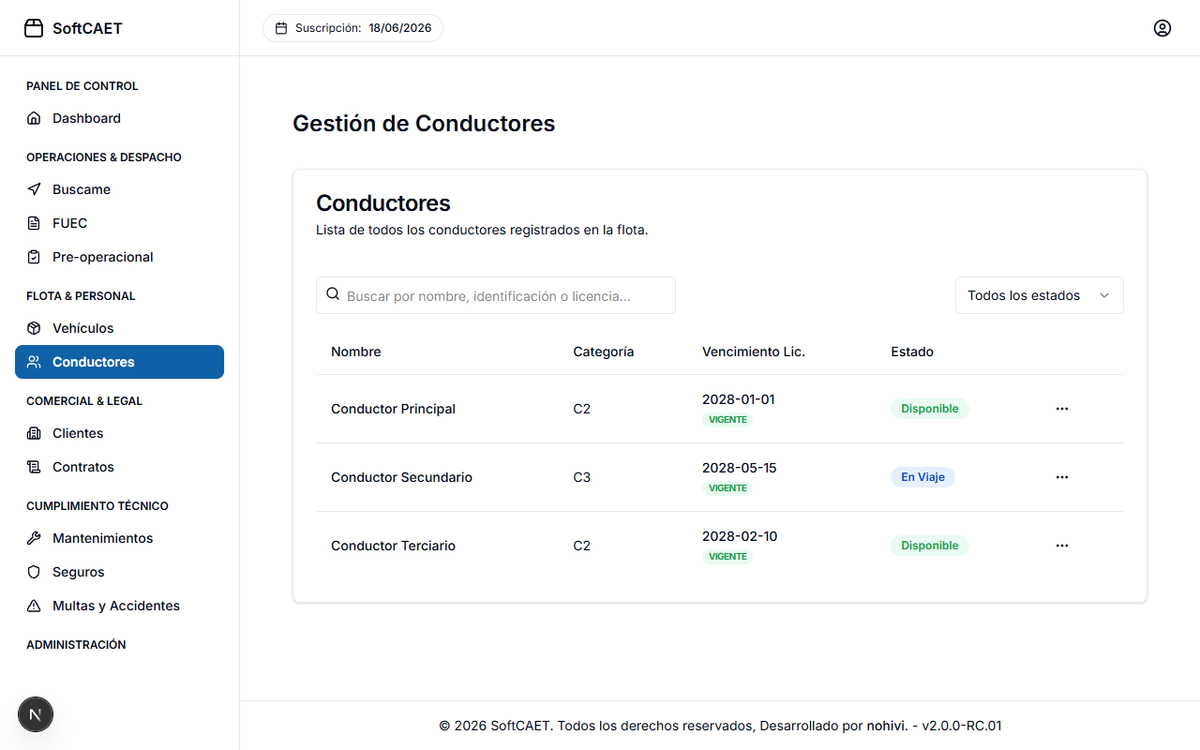The height and width of the screenshot is (750, 1200).
Task: Open Mantenimientos section
Action: coord(119,538)
